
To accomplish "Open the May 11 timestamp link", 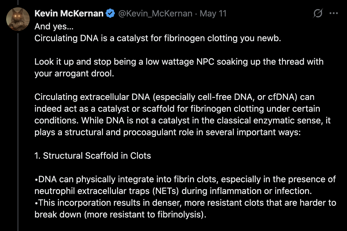I will coord(213,14).
